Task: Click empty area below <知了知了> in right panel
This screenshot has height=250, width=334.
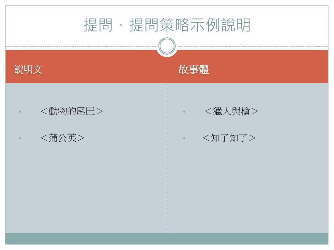Action: coord(247,187)
